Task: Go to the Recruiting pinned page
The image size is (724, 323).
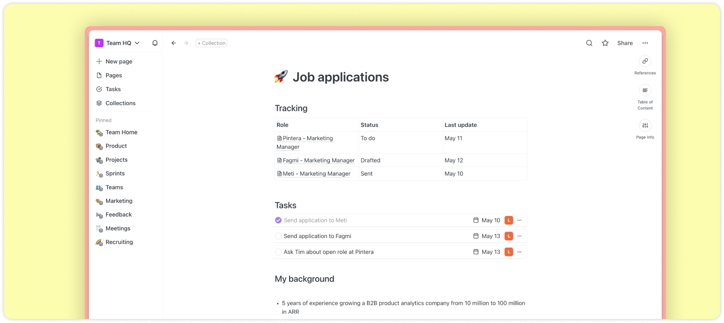Action: point(119,242)
